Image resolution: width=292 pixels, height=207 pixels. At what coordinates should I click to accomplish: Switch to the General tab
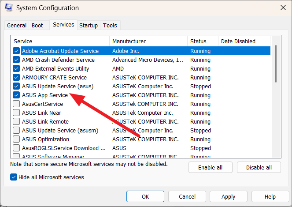click(x=17, y=26)
